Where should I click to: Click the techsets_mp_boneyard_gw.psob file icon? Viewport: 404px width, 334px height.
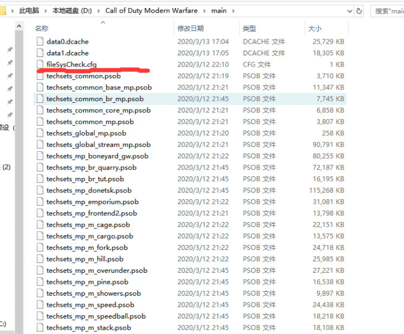[40, 156]
